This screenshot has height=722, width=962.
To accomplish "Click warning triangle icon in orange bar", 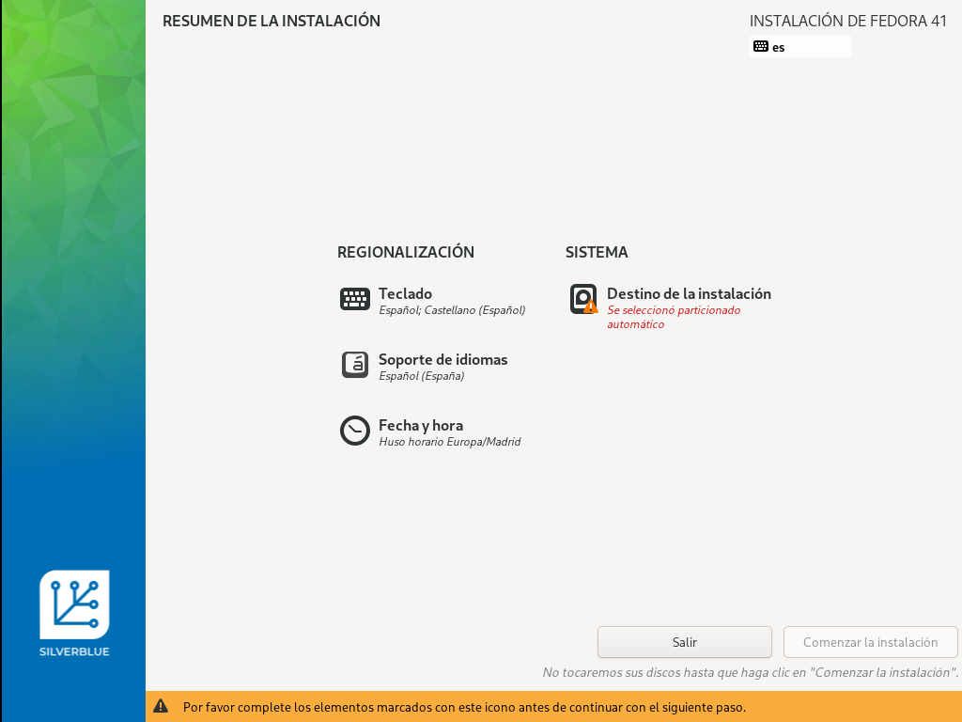I will (161, 707).
